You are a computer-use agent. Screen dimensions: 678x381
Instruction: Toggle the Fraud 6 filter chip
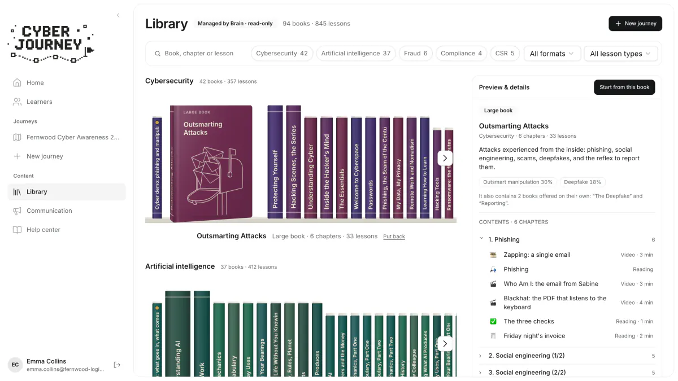tap(416, 54)
